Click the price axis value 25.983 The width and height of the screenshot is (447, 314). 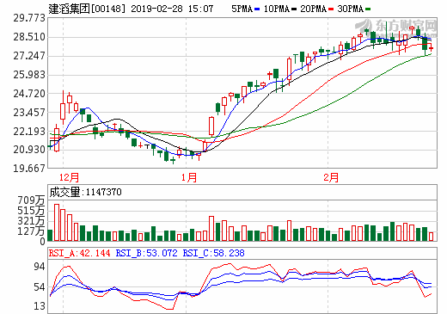(29, 75)
